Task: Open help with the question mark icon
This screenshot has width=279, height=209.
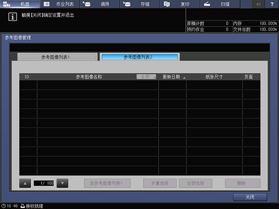Action: 272,4
